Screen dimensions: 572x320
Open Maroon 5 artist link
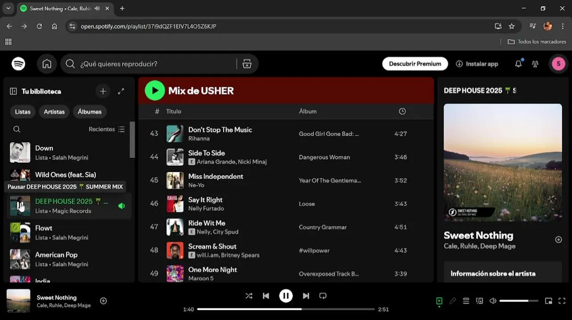click(201, 278)
